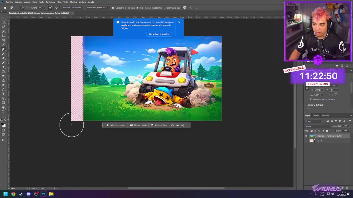The height and width of the screenshot is (198, 353).
Task: Lock transparent pixels in Layers panel
Action: pyautogui.click(x=312, y=131)
